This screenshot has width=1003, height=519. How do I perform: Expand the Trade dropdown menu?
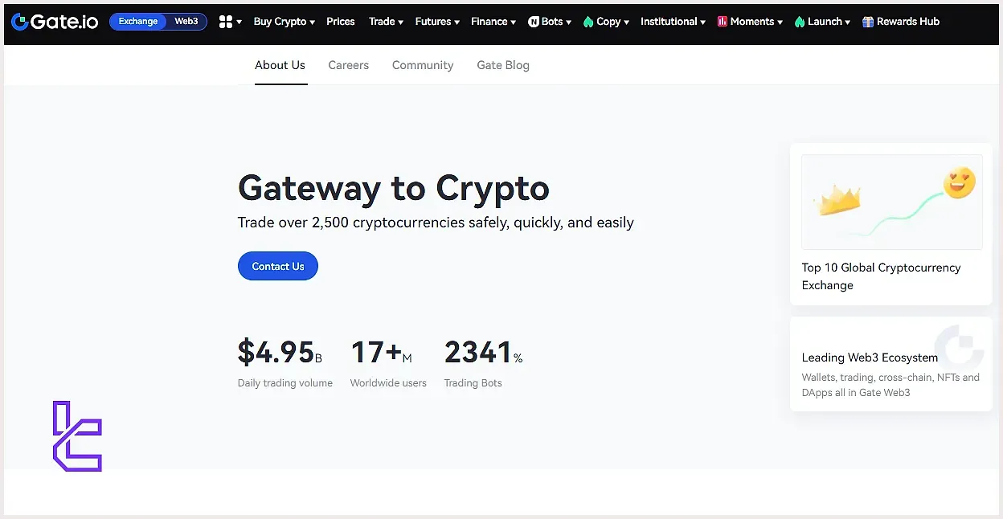pyautogui.click(x=386, y=22)
